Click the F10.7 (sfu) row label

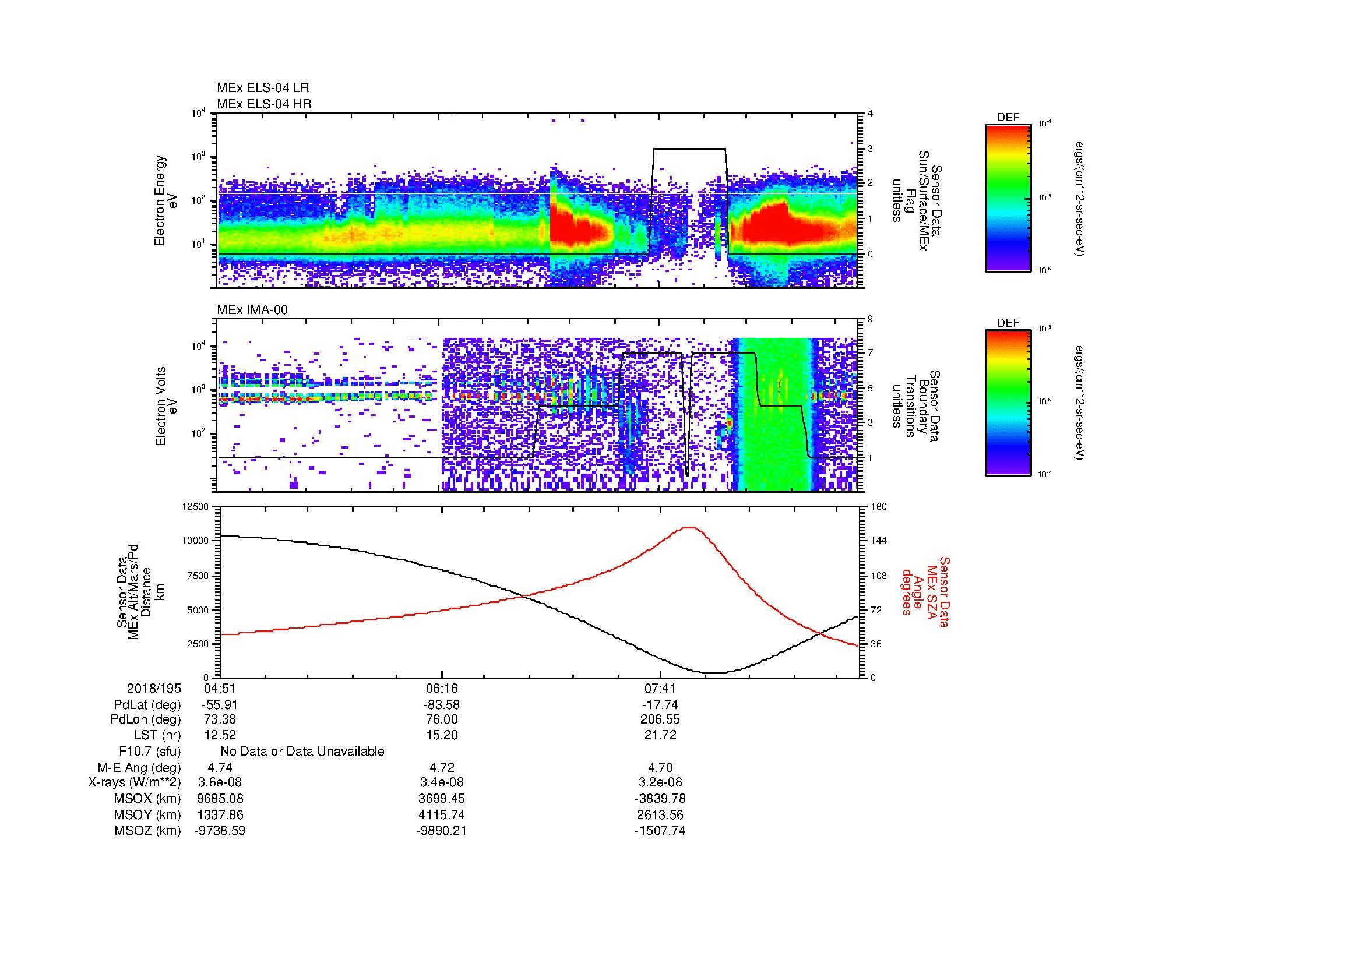tap(150, 752)
